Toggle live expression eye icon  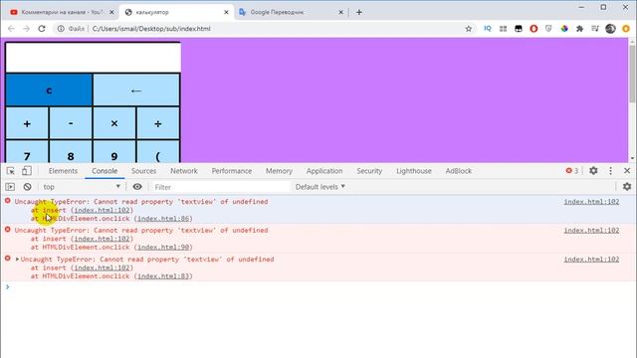(x=137, y=187)
